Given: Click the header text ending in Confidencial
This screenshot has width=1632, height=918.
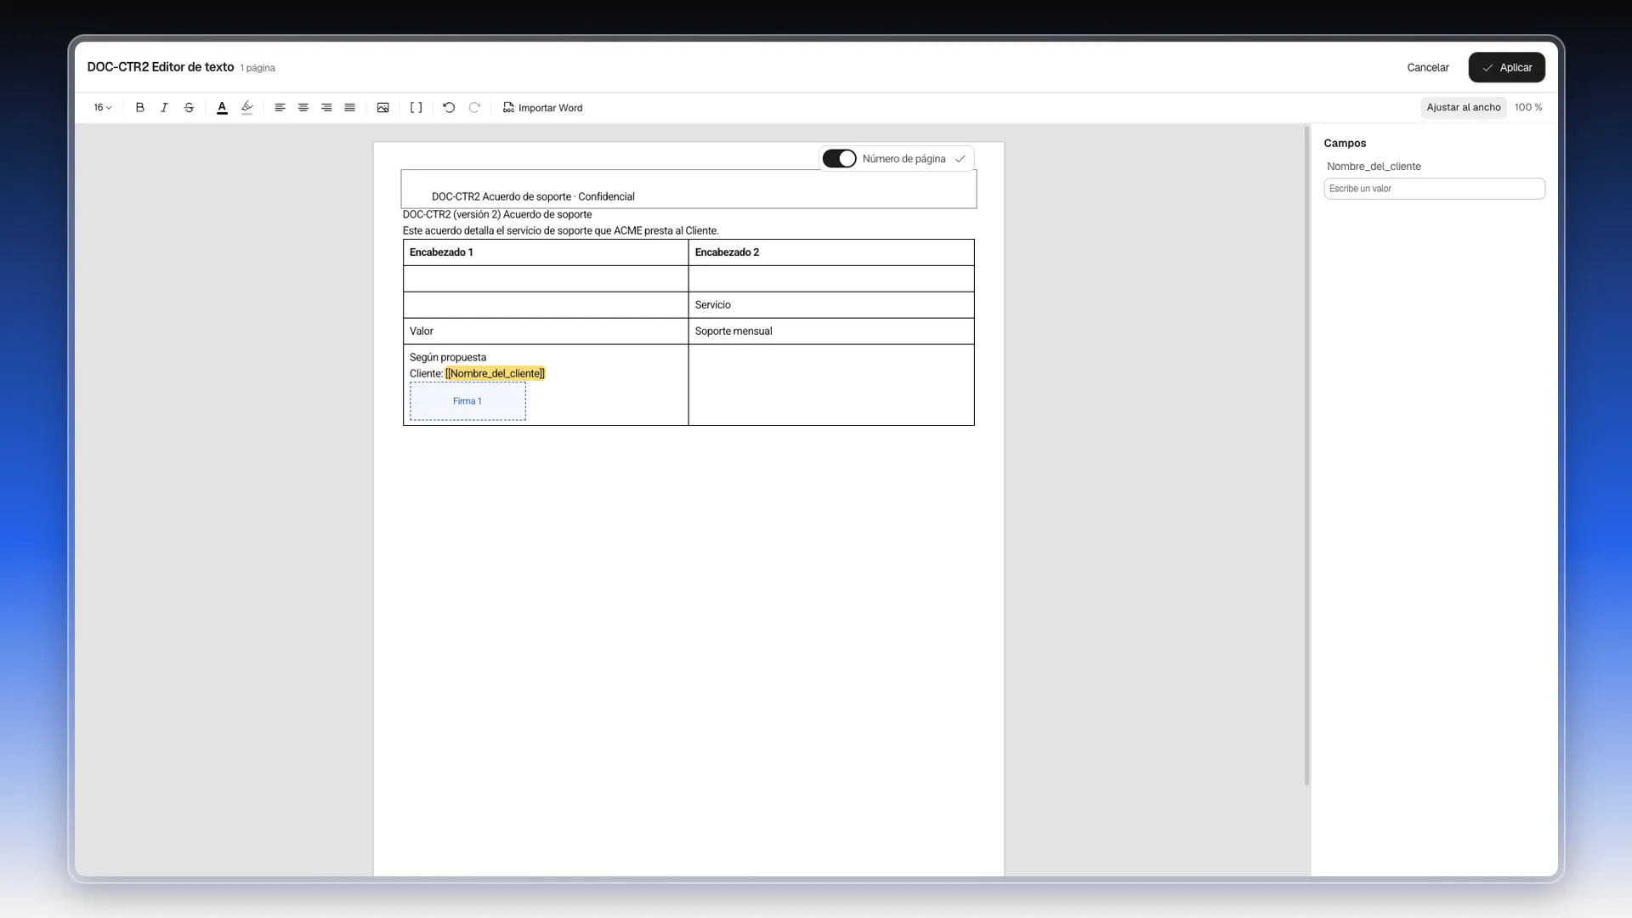Looking at the screenshot, I should (x=533, y=196).
